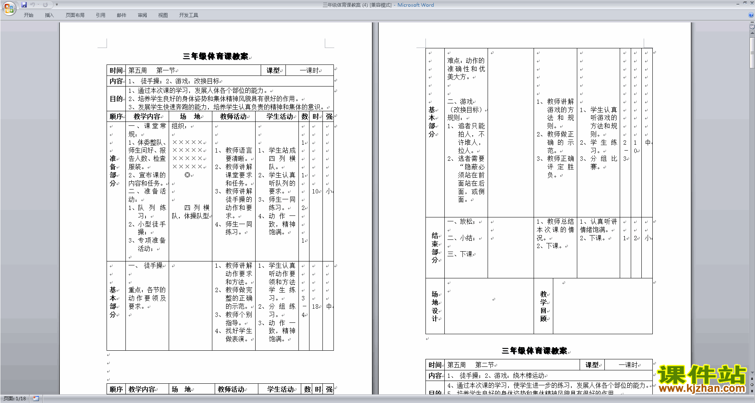This screenshot has height=403, width=755.
Task: Open the round Office button menu
Action: [x=9, y=8]
